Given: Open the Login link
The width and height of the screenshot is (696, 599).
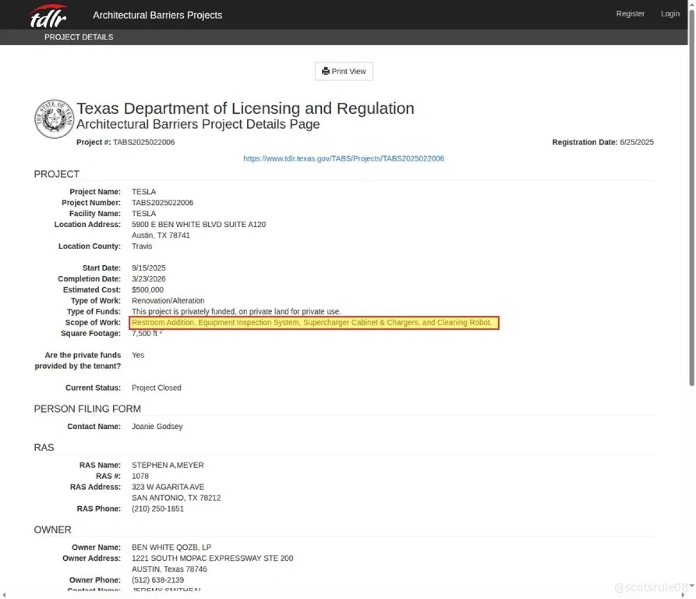Looking at the screenshot, I should (670, 13).
